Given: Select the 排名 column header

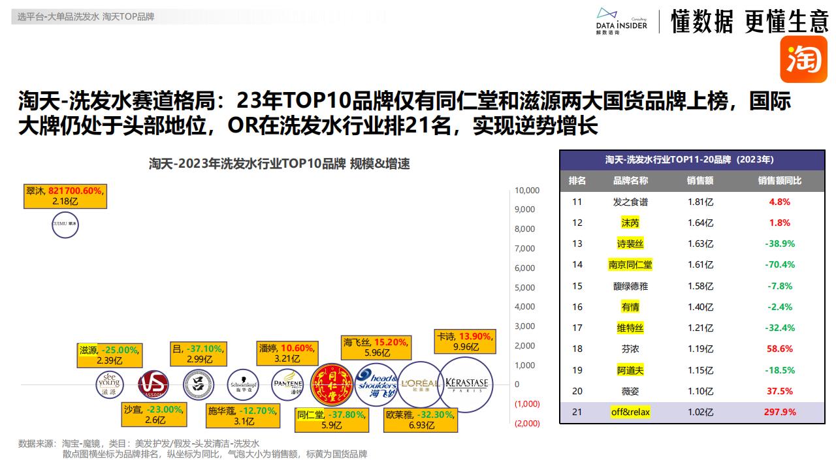Looking at the screenshot, I should (577, 181).
